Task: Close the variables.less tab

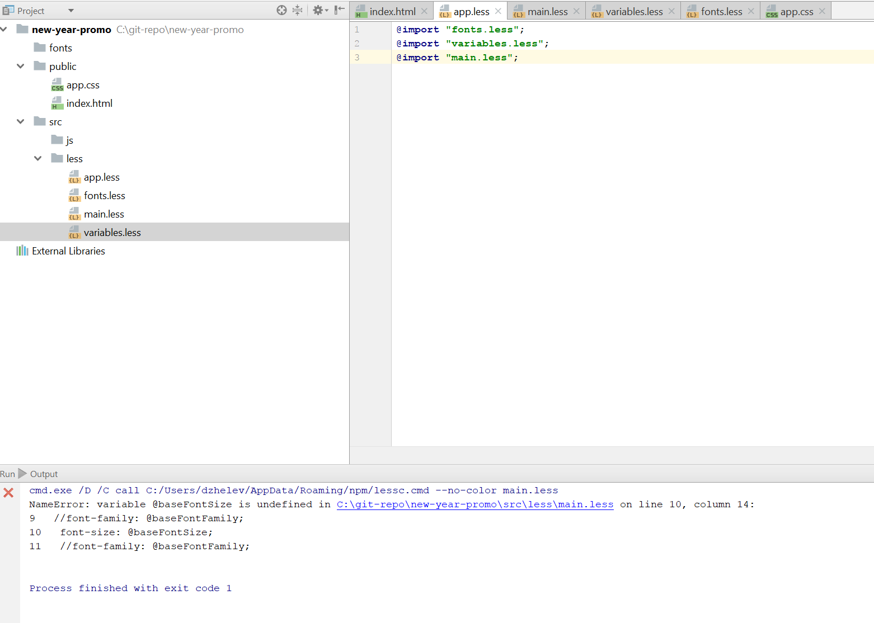Action: pos(671,11)
